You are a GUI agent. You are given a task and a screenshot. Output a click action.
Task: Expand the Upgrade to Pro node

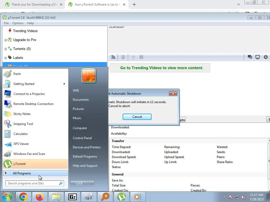[x=6, y=40]
